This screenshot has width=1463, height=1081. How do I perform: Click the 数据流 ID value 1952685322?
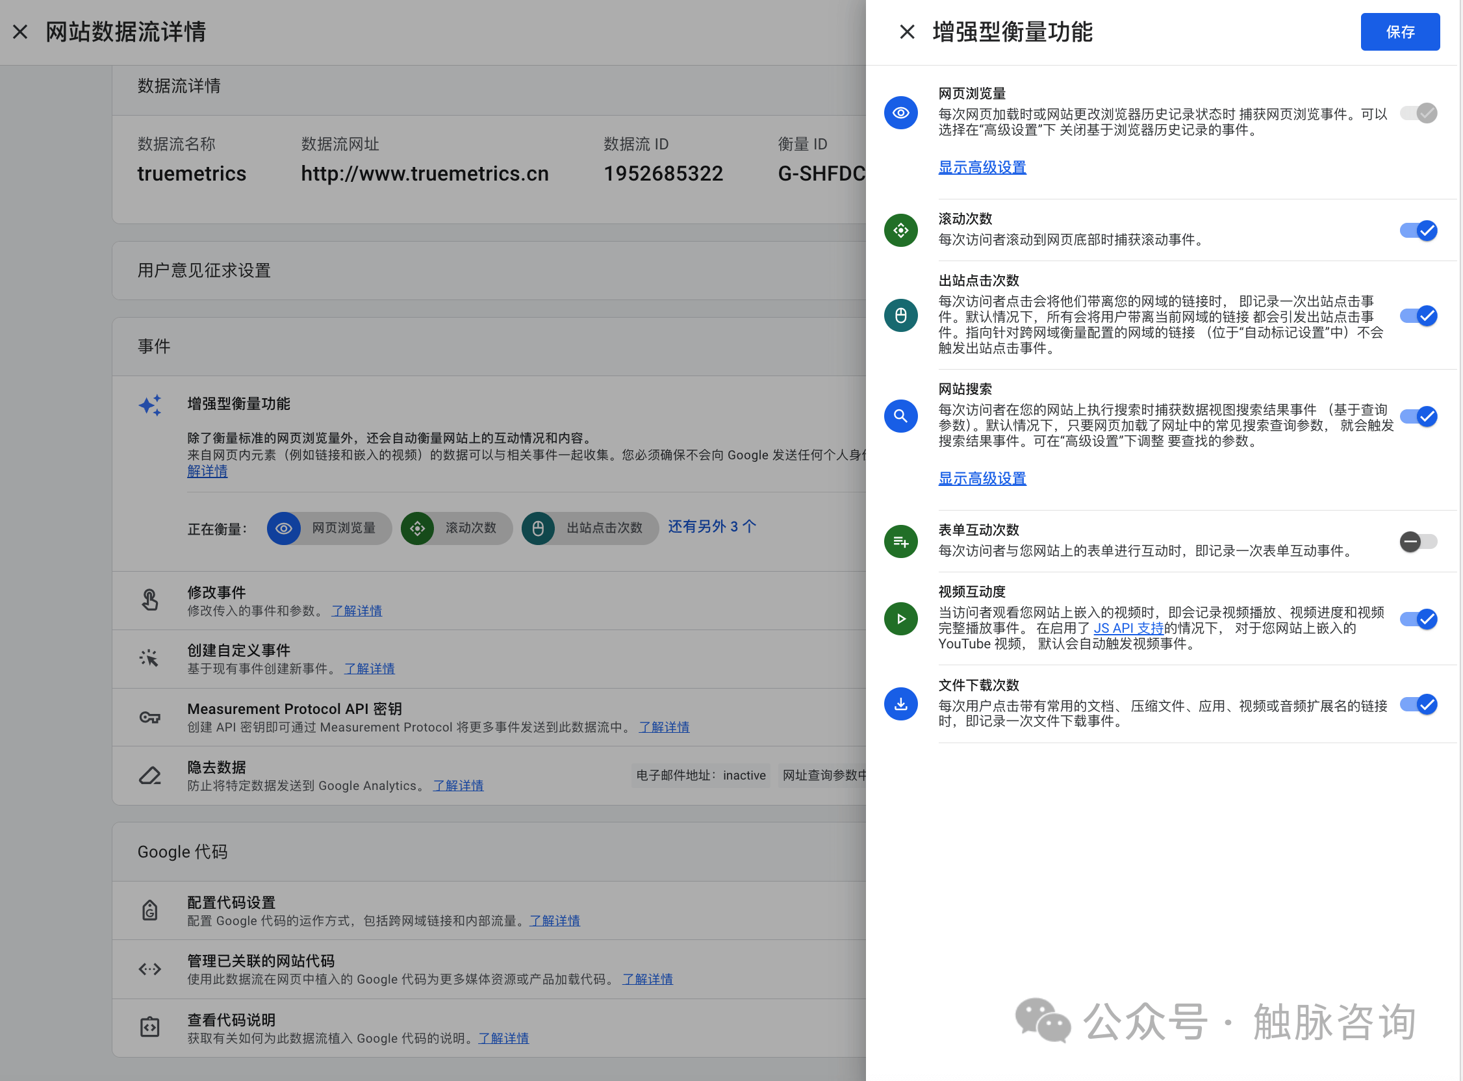663,173
